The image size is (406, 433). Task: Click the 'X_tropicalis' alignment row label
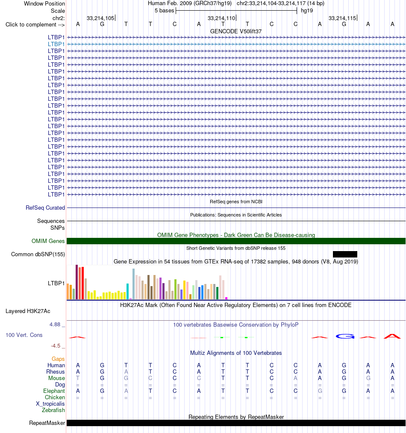50,404
